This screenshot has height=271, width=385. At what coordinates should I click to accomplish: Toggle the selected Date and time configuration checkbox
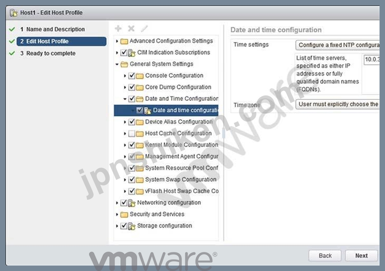[x=140, y=110]
